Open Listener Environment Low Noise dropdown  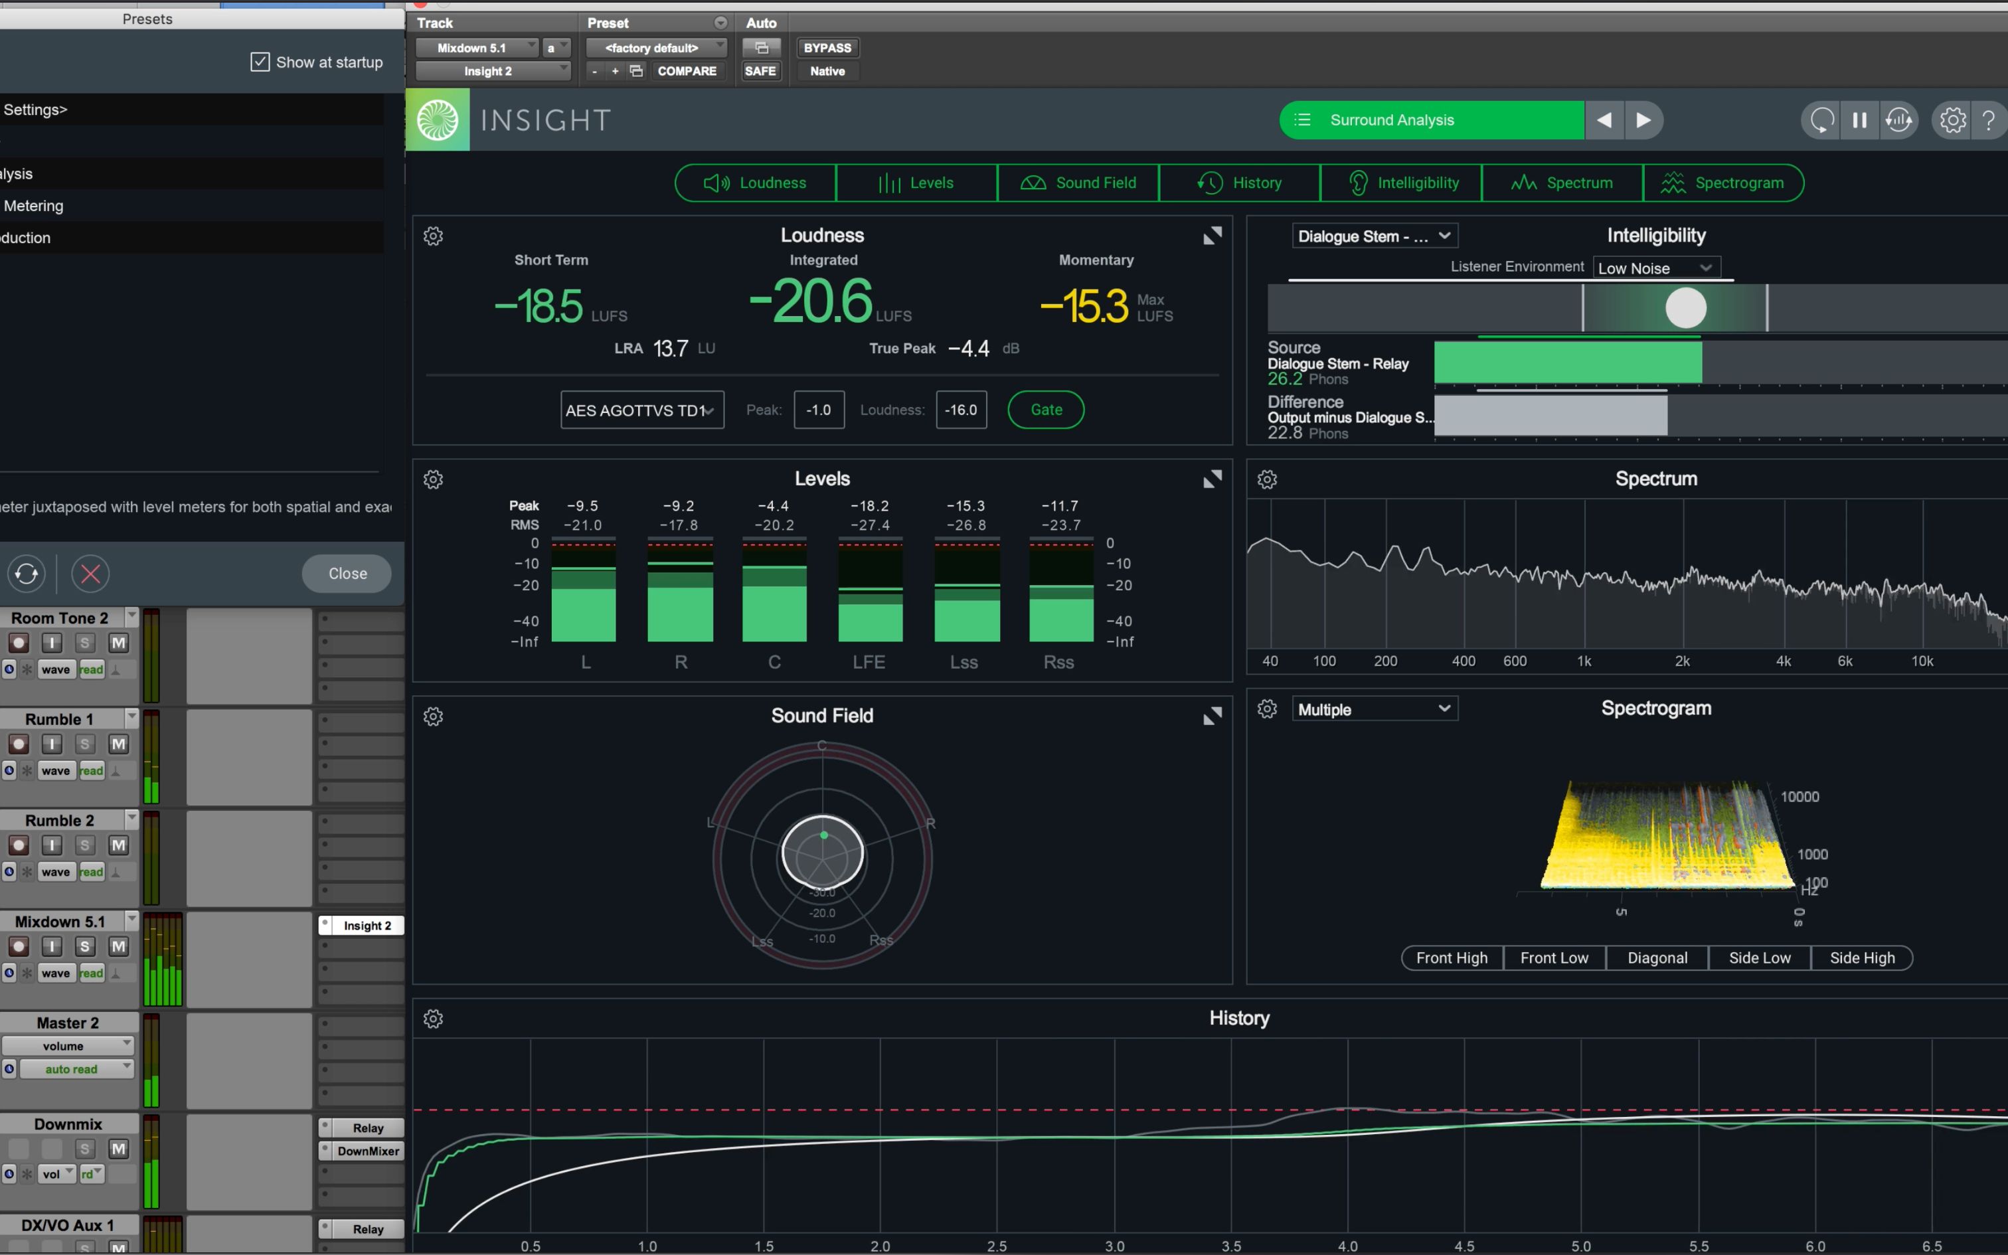(x=1656, y=268)
